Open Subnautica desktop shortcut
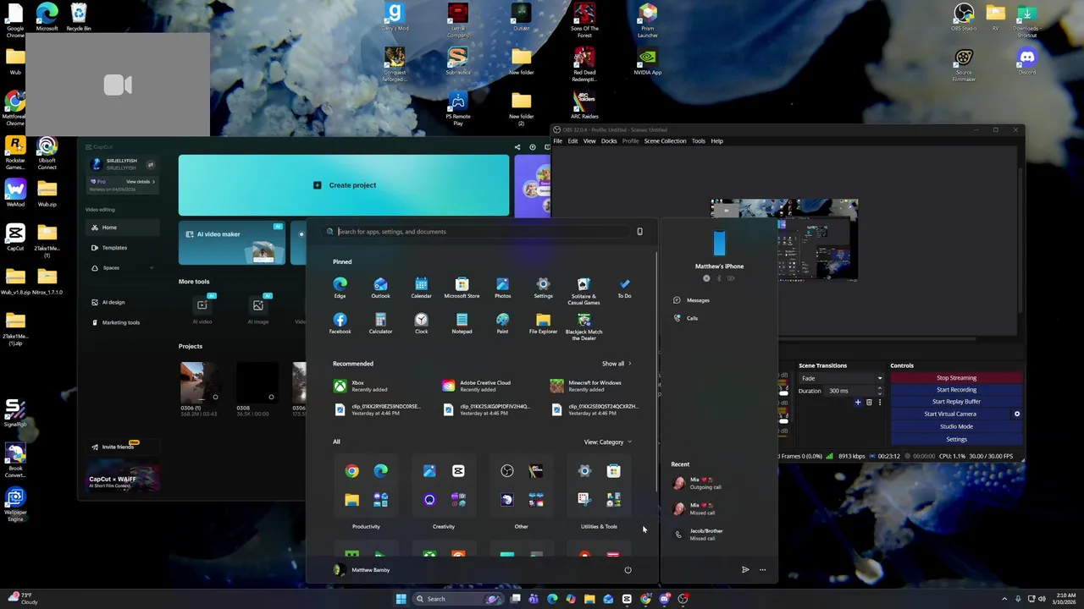 click(x=457, y=61)
